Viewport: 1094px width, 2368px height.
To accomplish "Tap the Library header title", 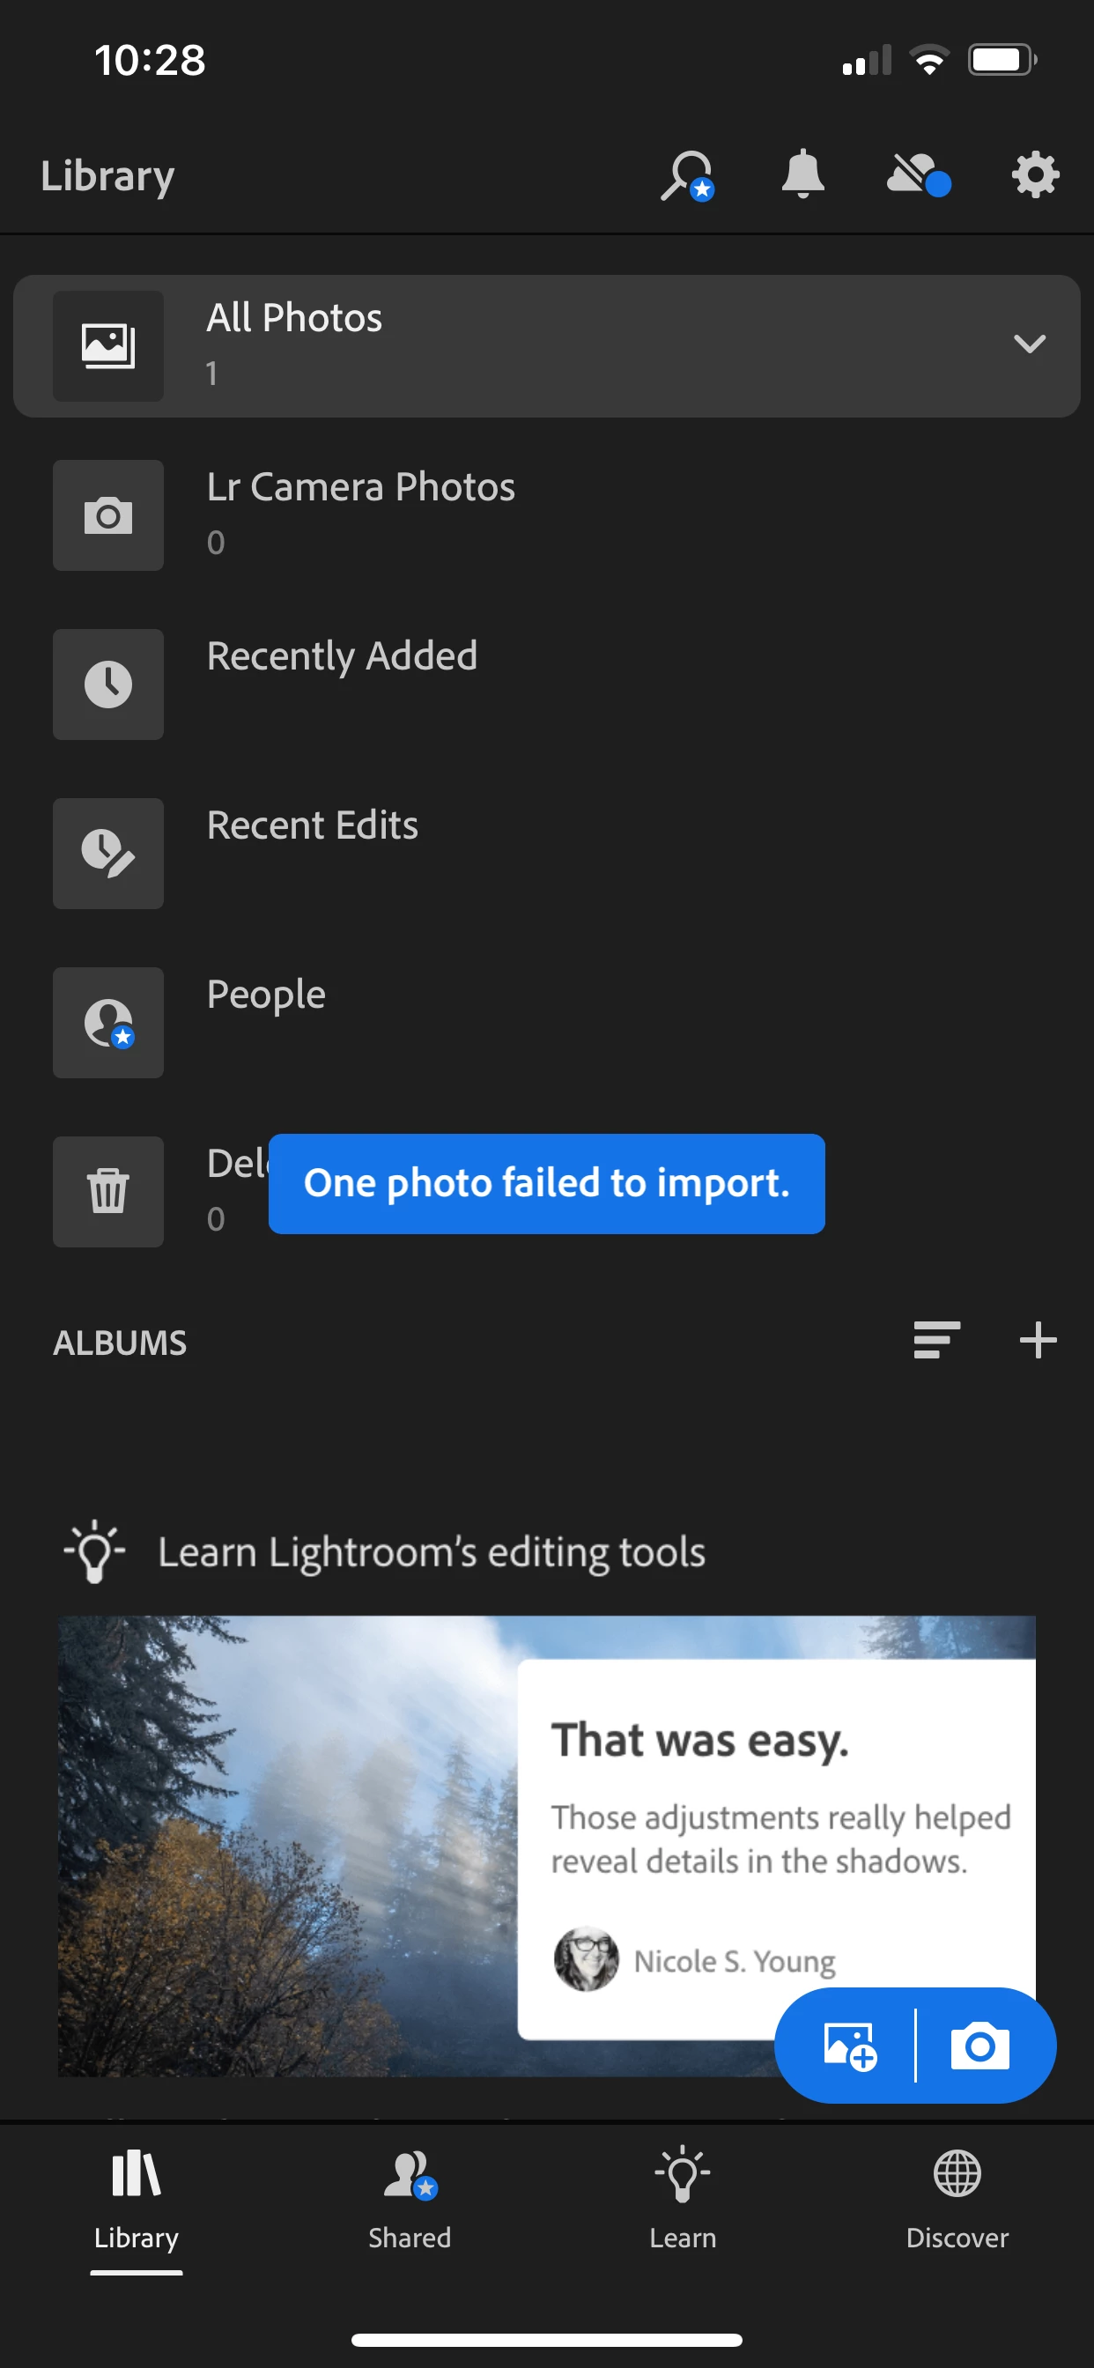I will (107, 176).
